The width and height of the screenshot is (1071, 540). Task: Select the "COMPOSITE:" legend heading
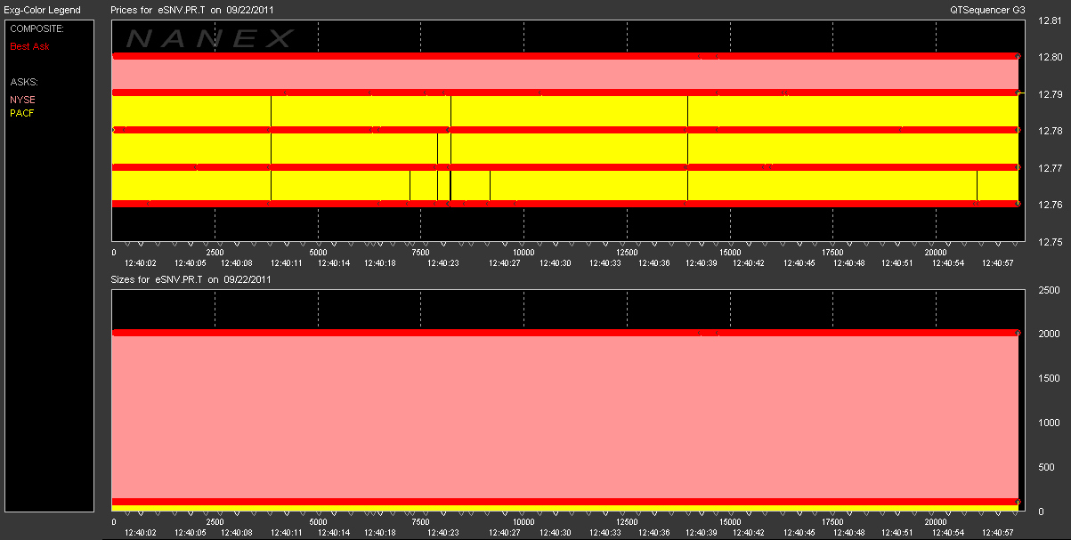click(37, 28)
